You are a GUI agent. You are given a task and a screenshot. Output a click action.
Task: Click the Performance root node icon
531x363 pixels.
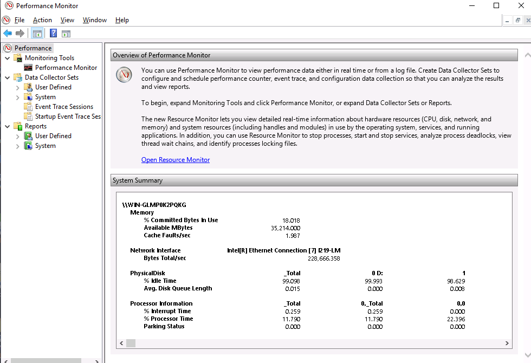point(8,48)
